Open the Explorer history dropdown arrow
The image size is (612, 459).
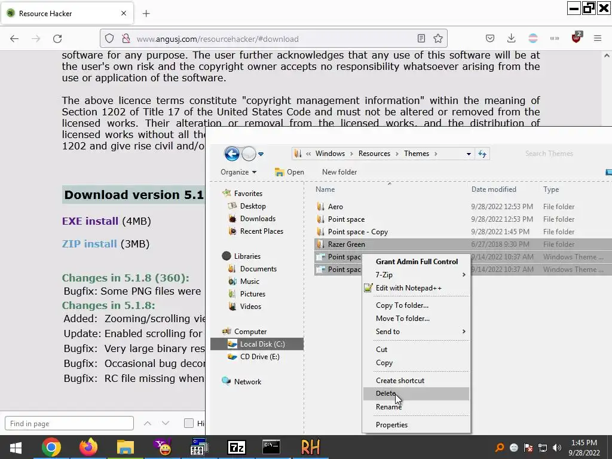pyautogui.click(x=261, y=154)
